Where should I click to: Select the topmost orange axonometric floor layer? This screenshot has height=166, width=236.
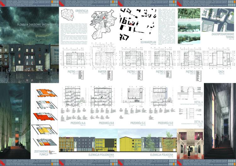coord(46,93)
